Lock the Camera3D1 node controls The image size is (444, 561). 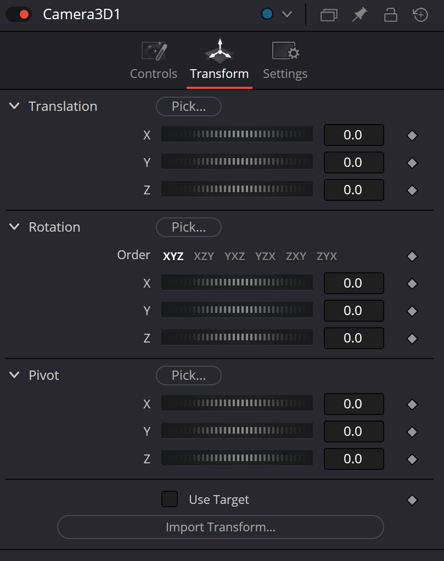click(390, 15)
